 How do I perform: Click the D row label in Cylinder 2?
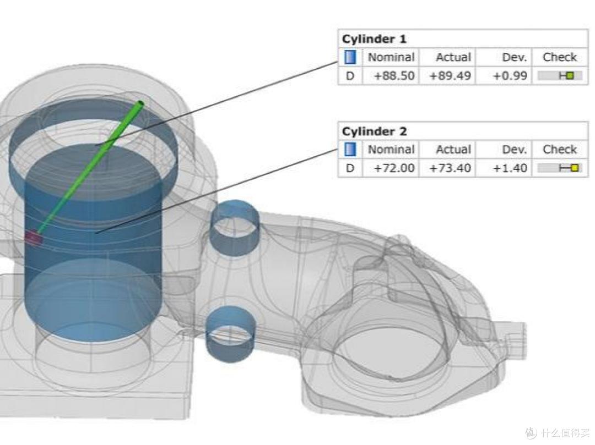tap(350, 168)
